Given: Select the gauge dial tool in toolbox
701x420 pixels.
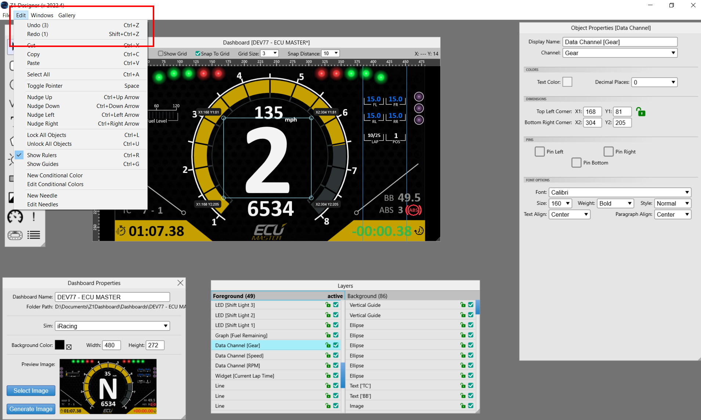Looking at the screenshot, I should coord(15,217).
